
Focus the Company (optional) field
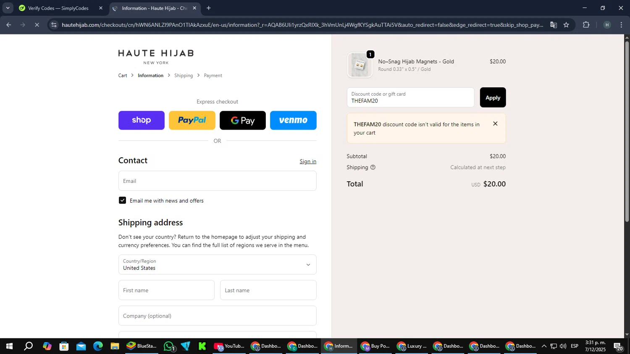point(217,316)
